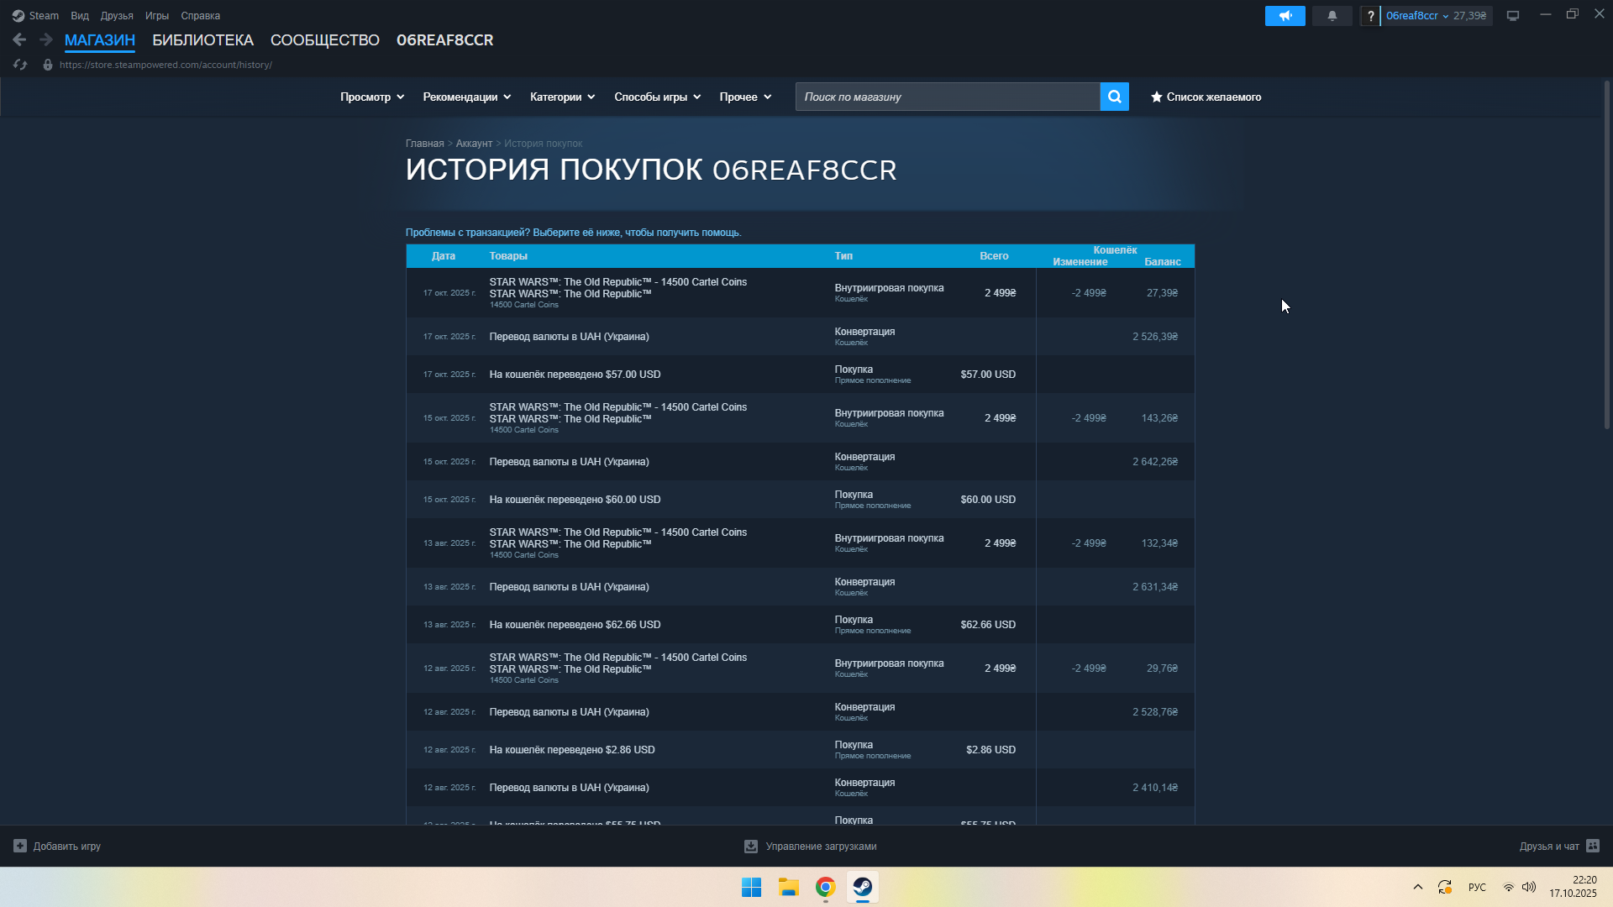Expand the Прочее dropdown menu
The height and width of the screenshot is (907, 1613).
[x=745, y=97]
